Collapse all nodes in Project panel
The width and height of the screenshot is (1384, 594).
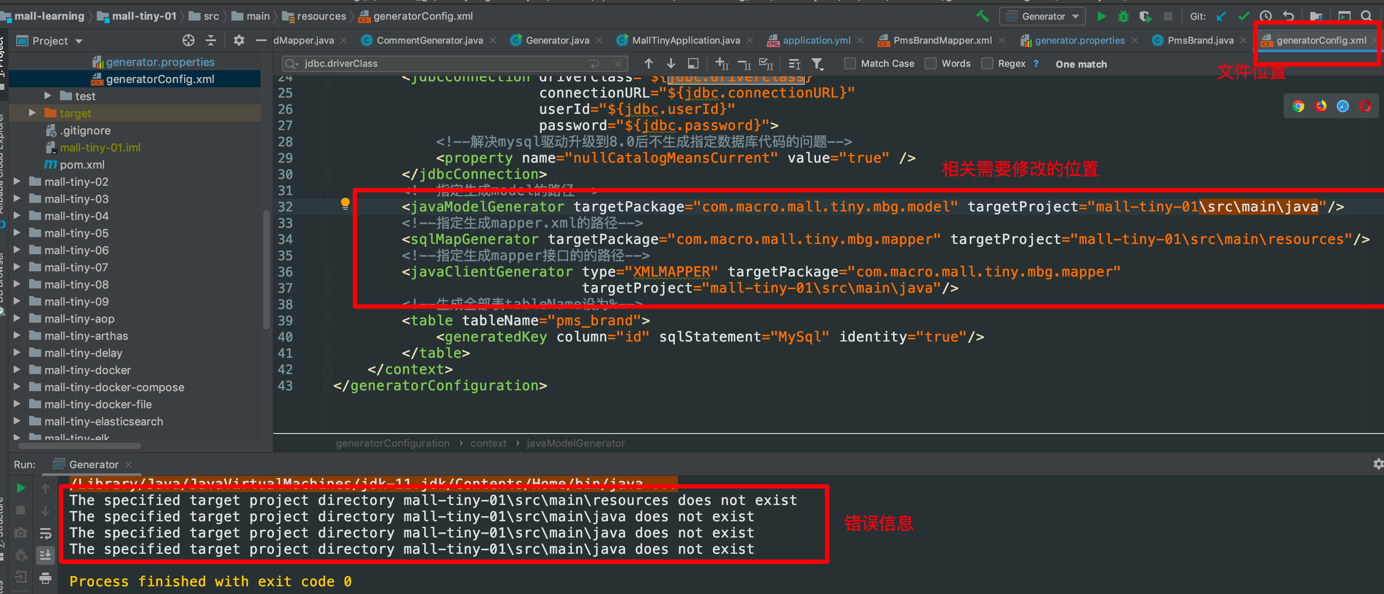tap(211, 40)
